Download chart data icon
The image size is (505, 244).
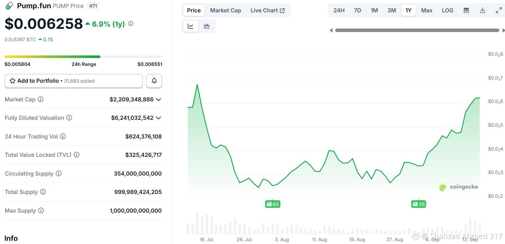(483, 10)
